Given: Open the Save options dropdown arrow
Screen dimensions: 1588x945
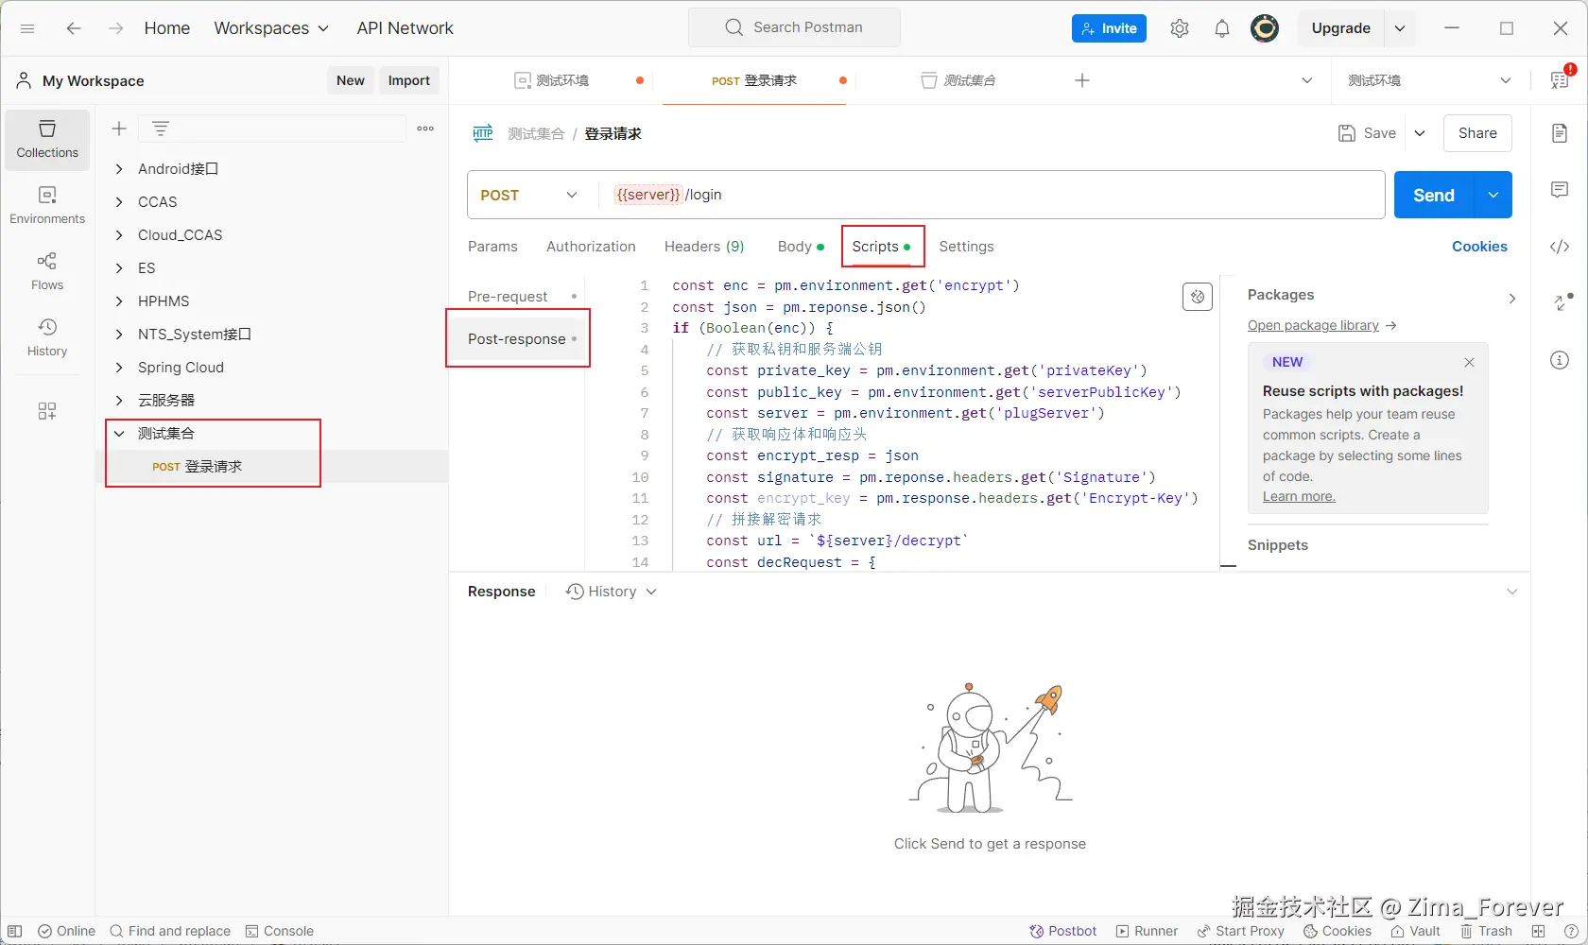Looking at the screenshot, I should pos(1420,133).
